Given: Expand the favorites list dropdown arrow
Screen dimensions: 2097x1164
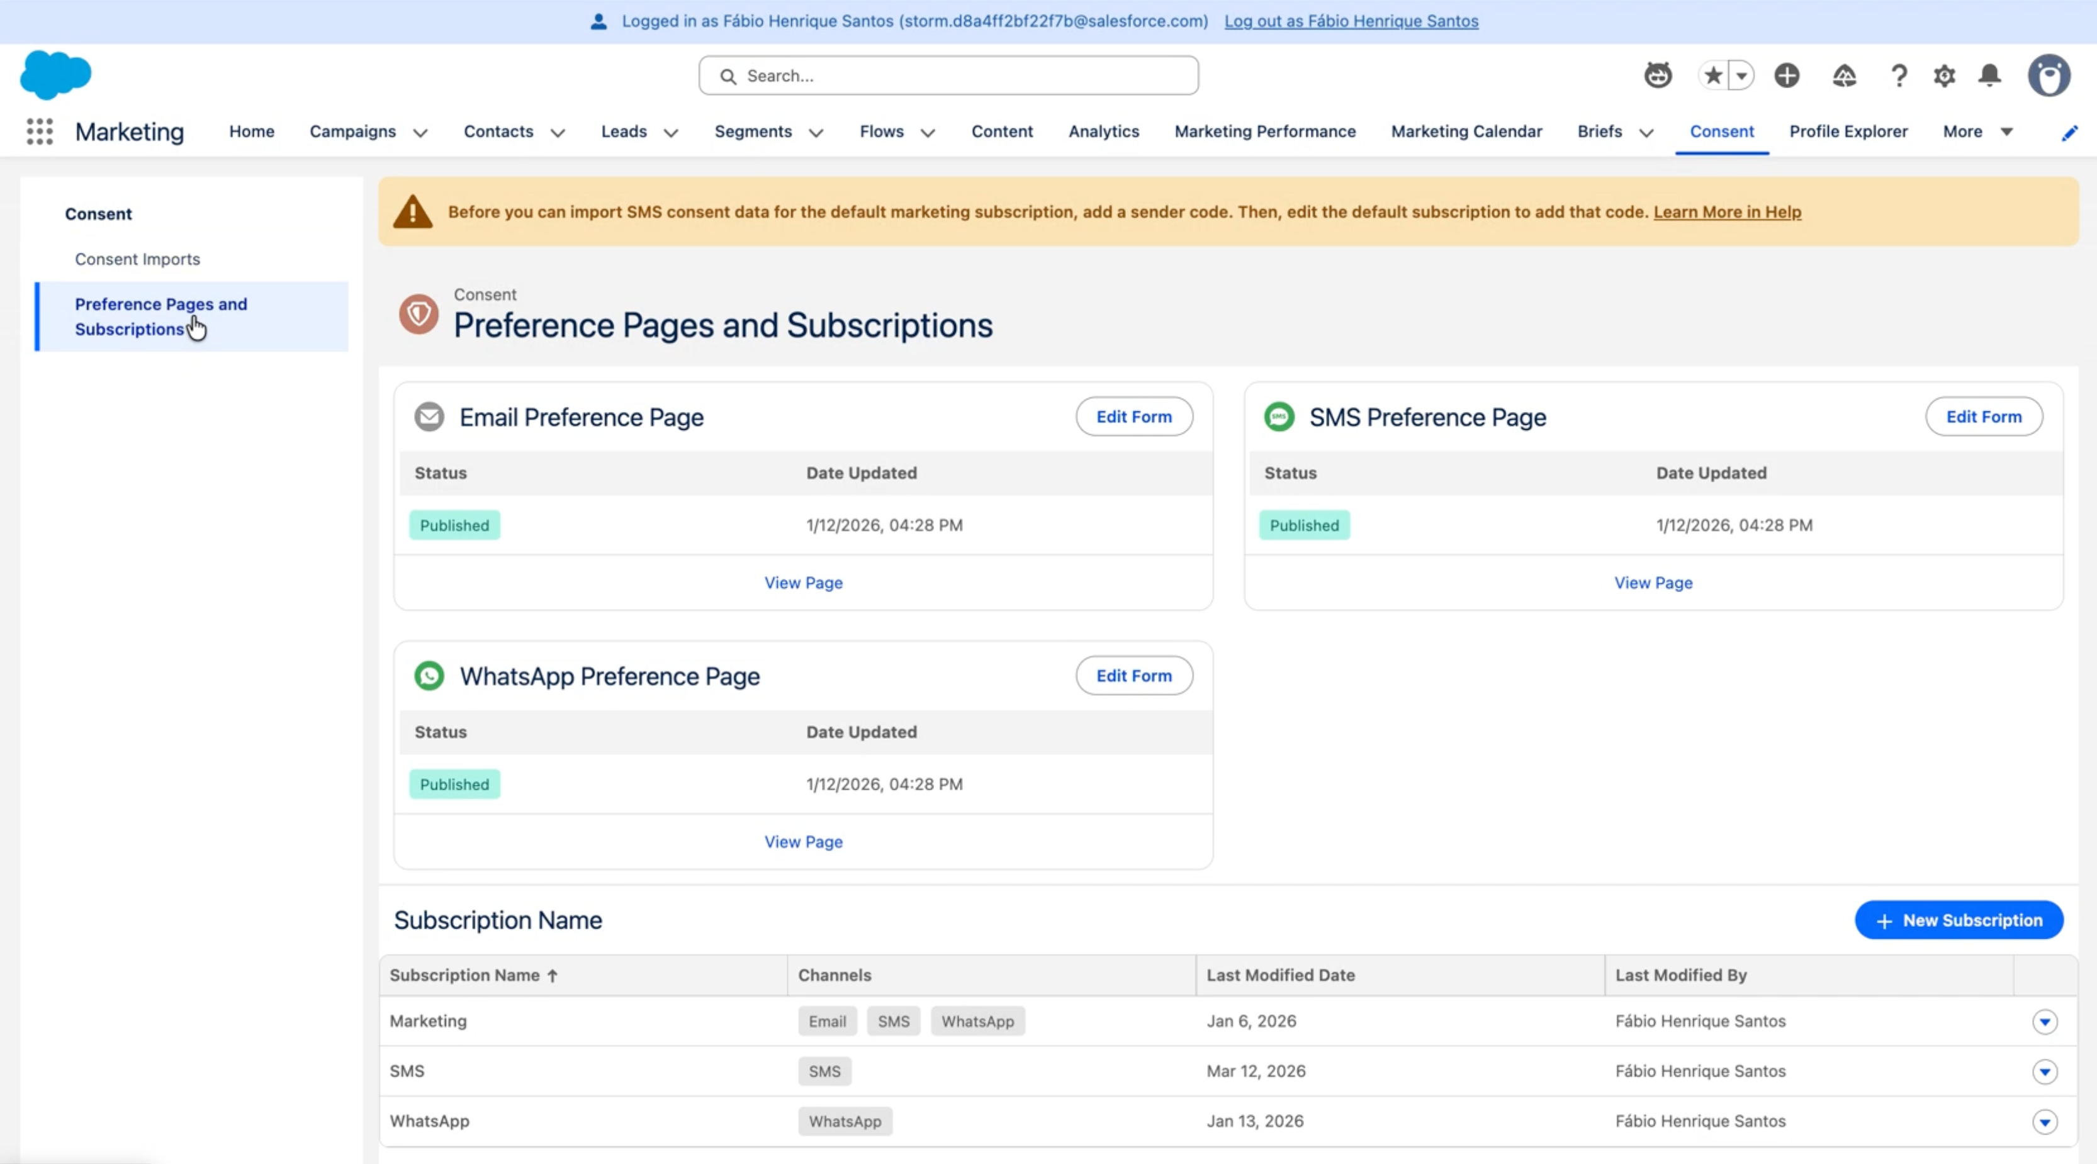Looking at the screenshot, I should click(x=1741, y=76).
